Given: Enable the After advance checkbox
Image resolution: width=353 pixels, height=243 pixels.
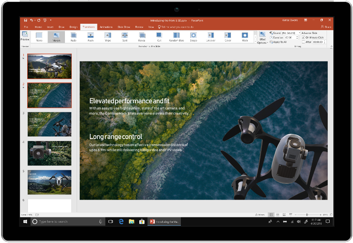Looking at the screenshot, I should [302, 42].
